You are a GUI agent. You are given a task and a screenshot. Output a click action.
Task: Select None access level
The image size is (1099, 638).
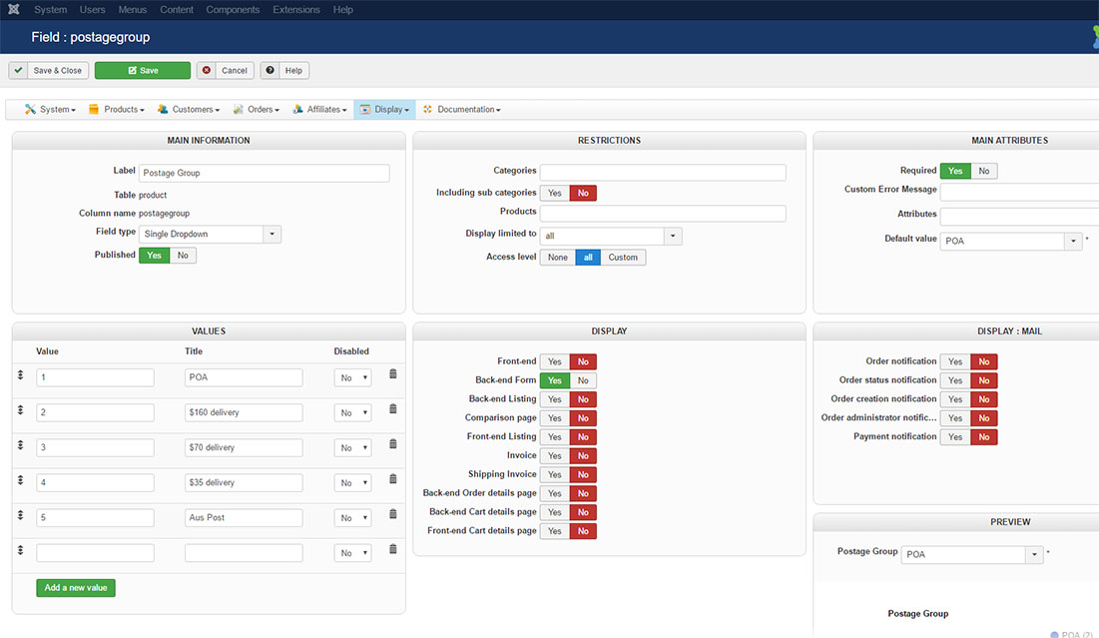click(x=558, y=258)
